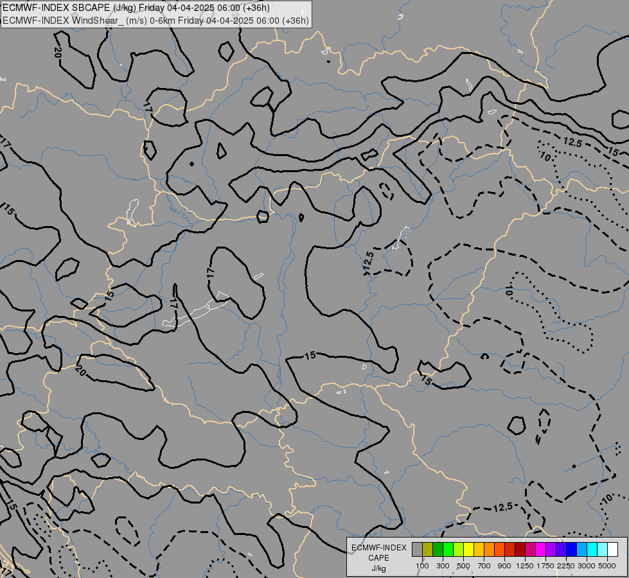Click the 100 legend value
Screen dimensions: 629x578
pos(422,566)
